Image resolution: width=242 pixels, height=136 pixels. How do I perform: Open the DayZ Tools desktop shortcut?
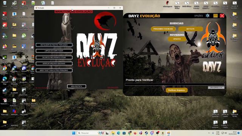click(24, 113)
